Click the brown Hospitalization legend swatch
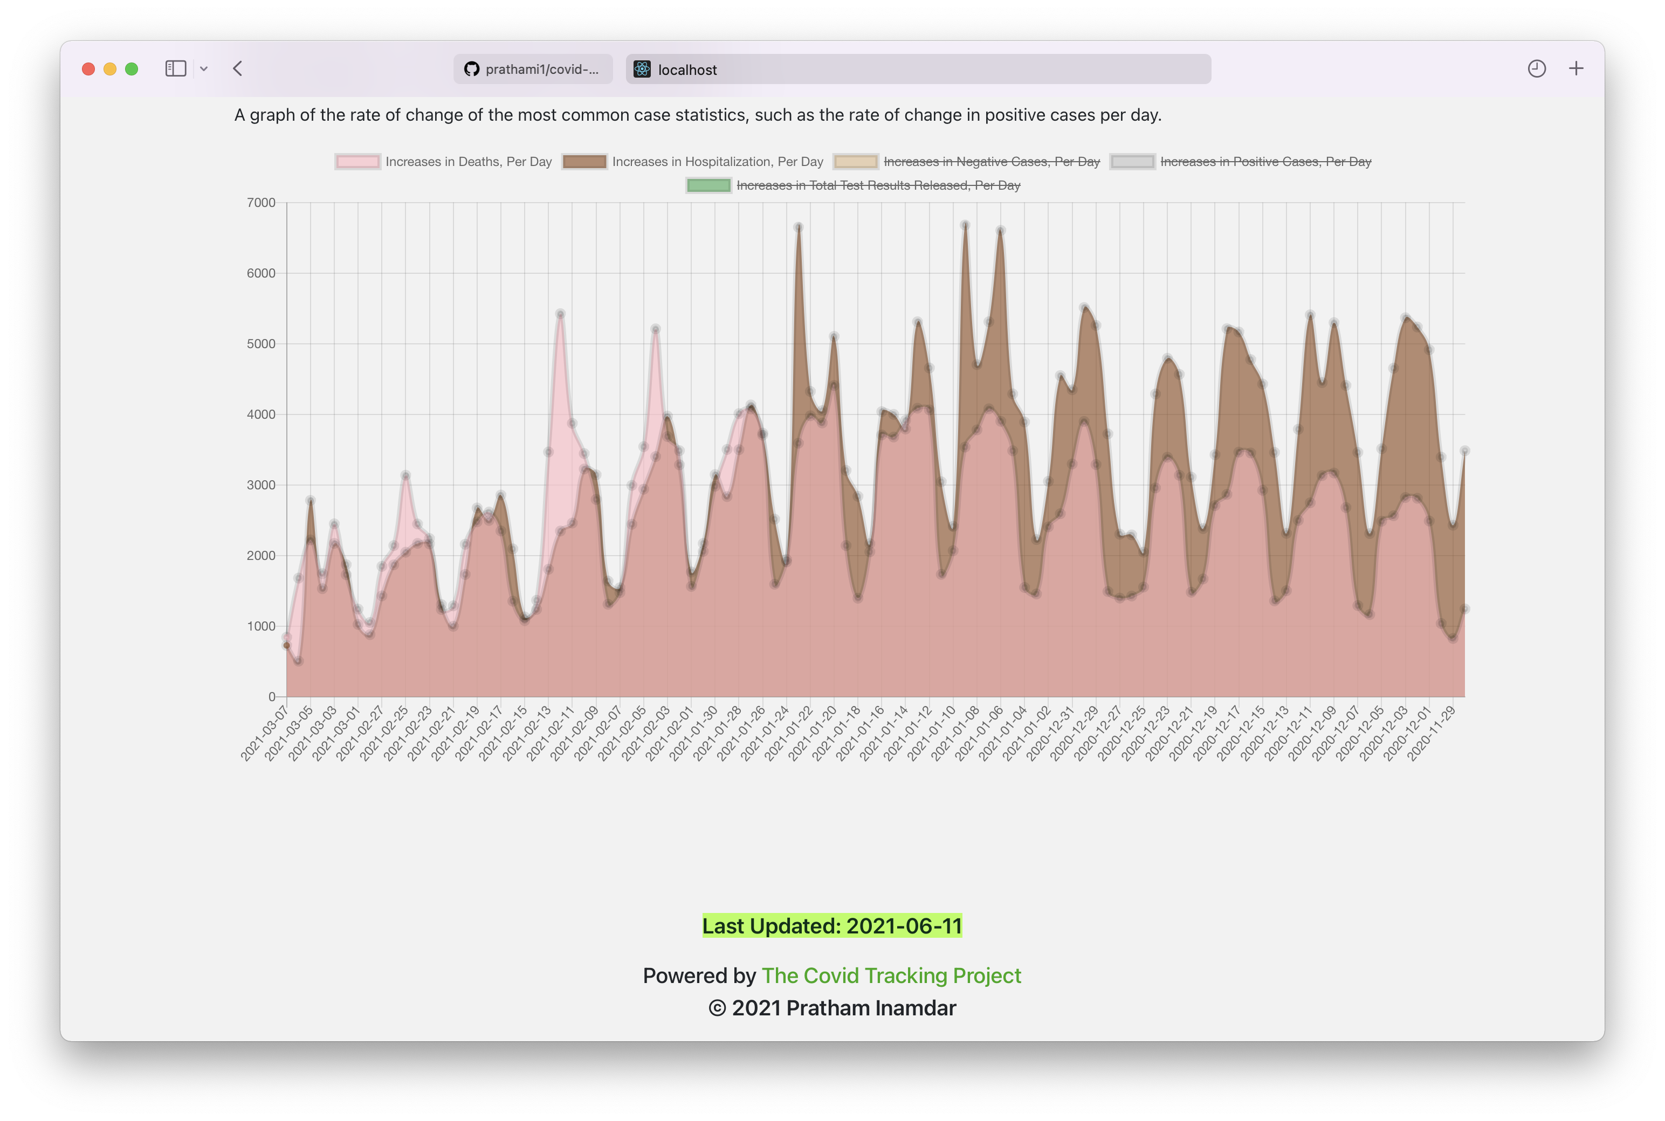 584,162
